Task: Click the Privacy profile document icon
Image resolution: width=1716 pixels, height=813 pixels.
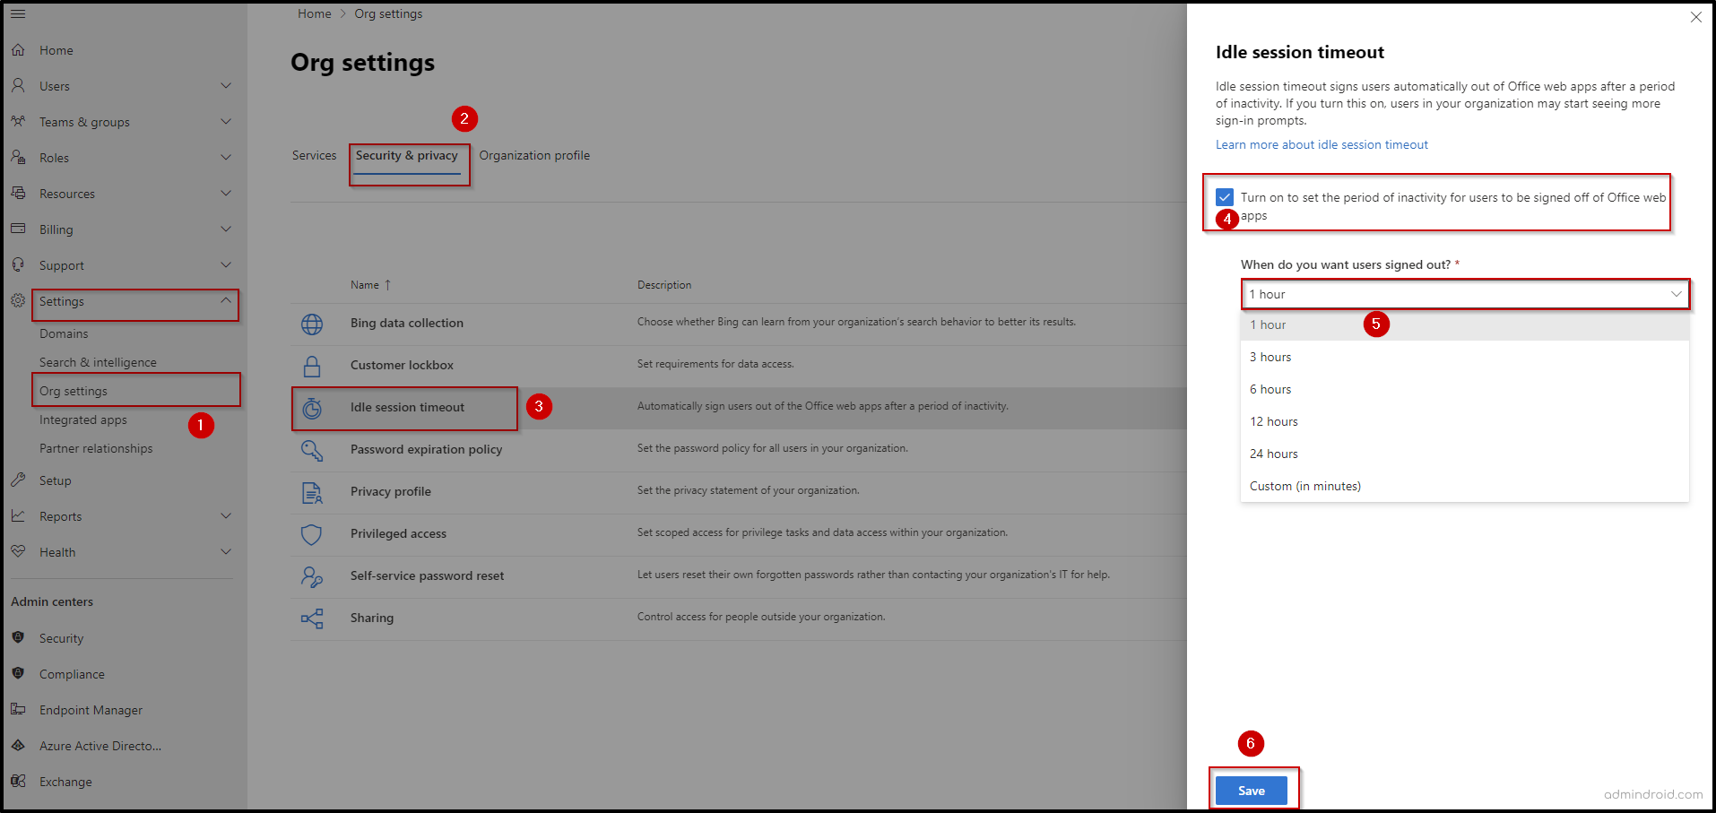Action: coord(312,492)
